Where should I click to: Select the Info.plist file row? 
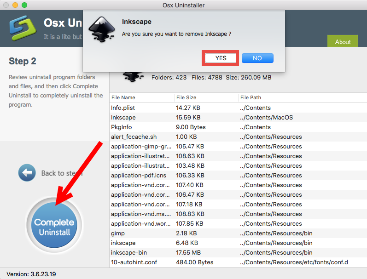(x=238, y=108)
